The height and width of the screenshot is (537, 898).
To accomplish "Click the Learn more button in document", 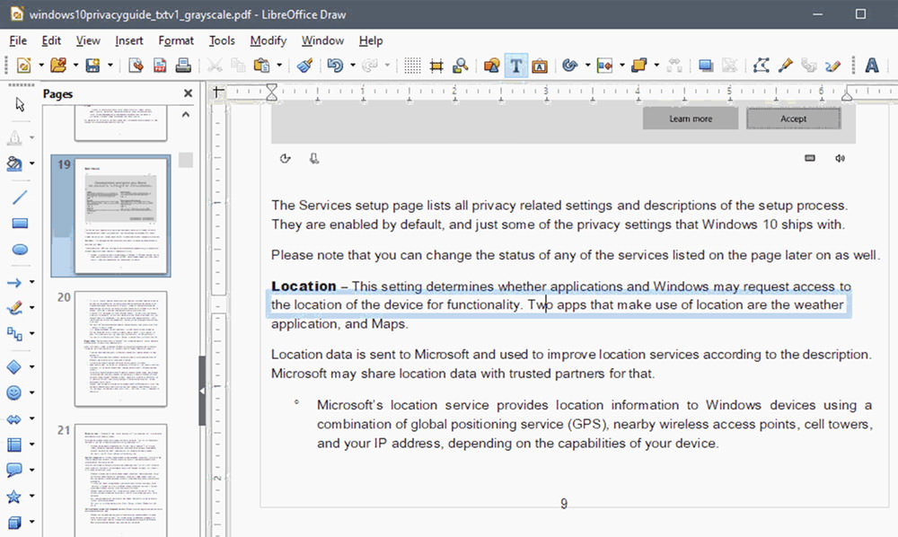I will click(x=691, y=119).
